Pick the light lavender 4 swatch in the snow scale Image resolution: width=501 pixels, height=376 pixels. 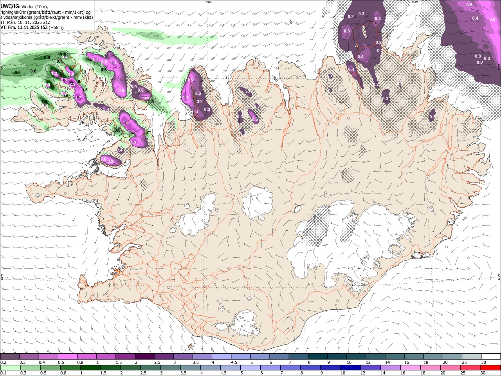pyautogui.click(x=221, y=357)
